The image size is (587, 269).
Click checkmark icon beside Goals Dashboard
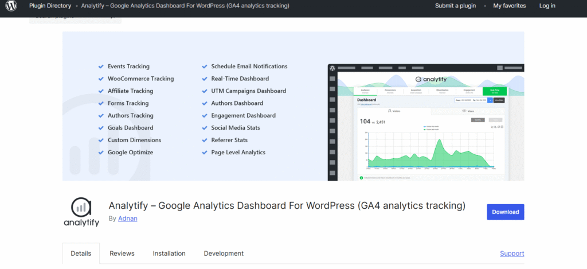pos(101,128)
